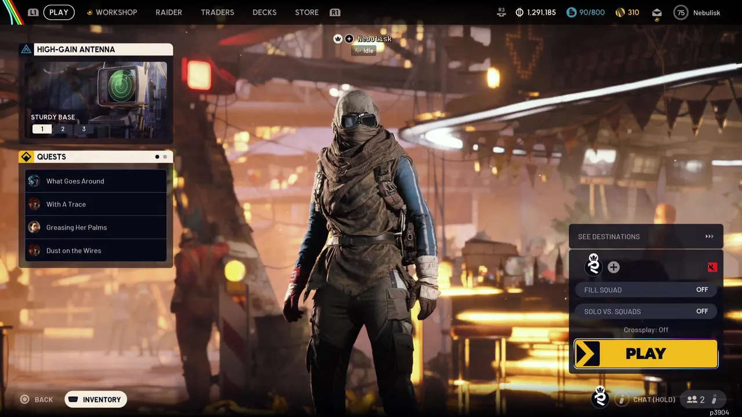
Task: Open the Inventory button
Action: [96, 399]
